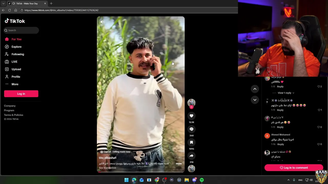Follow creator using red plus badge
The image size is (328, 184).
(x=191, y=107)
